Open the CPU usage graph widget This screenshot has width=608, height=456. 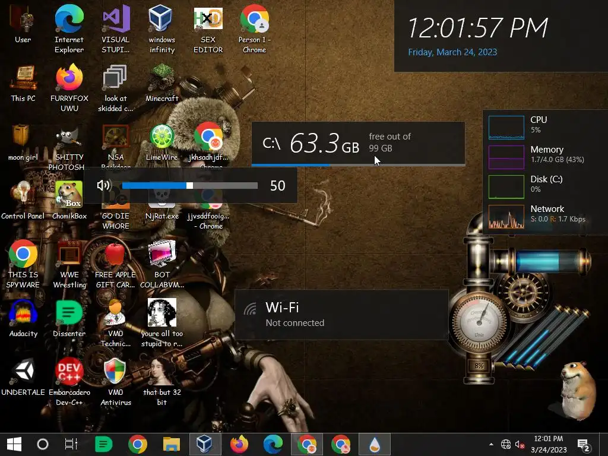[x=506, y=127]
